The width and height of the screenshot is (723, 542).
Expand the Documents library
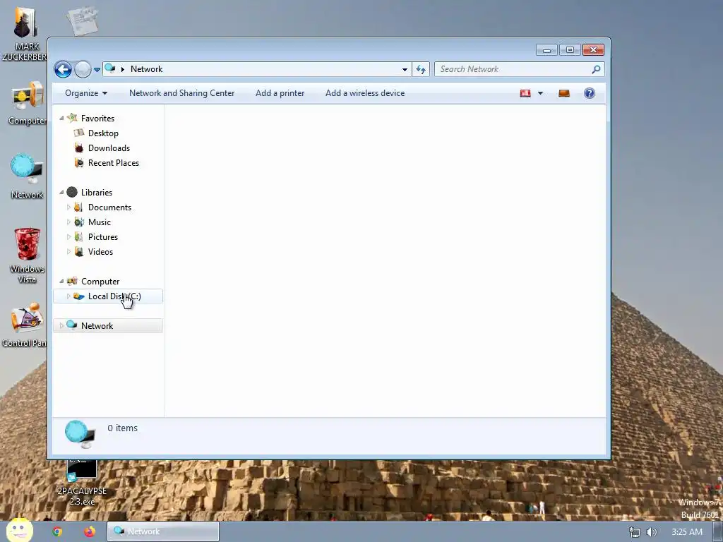click(x=68, y=207)
